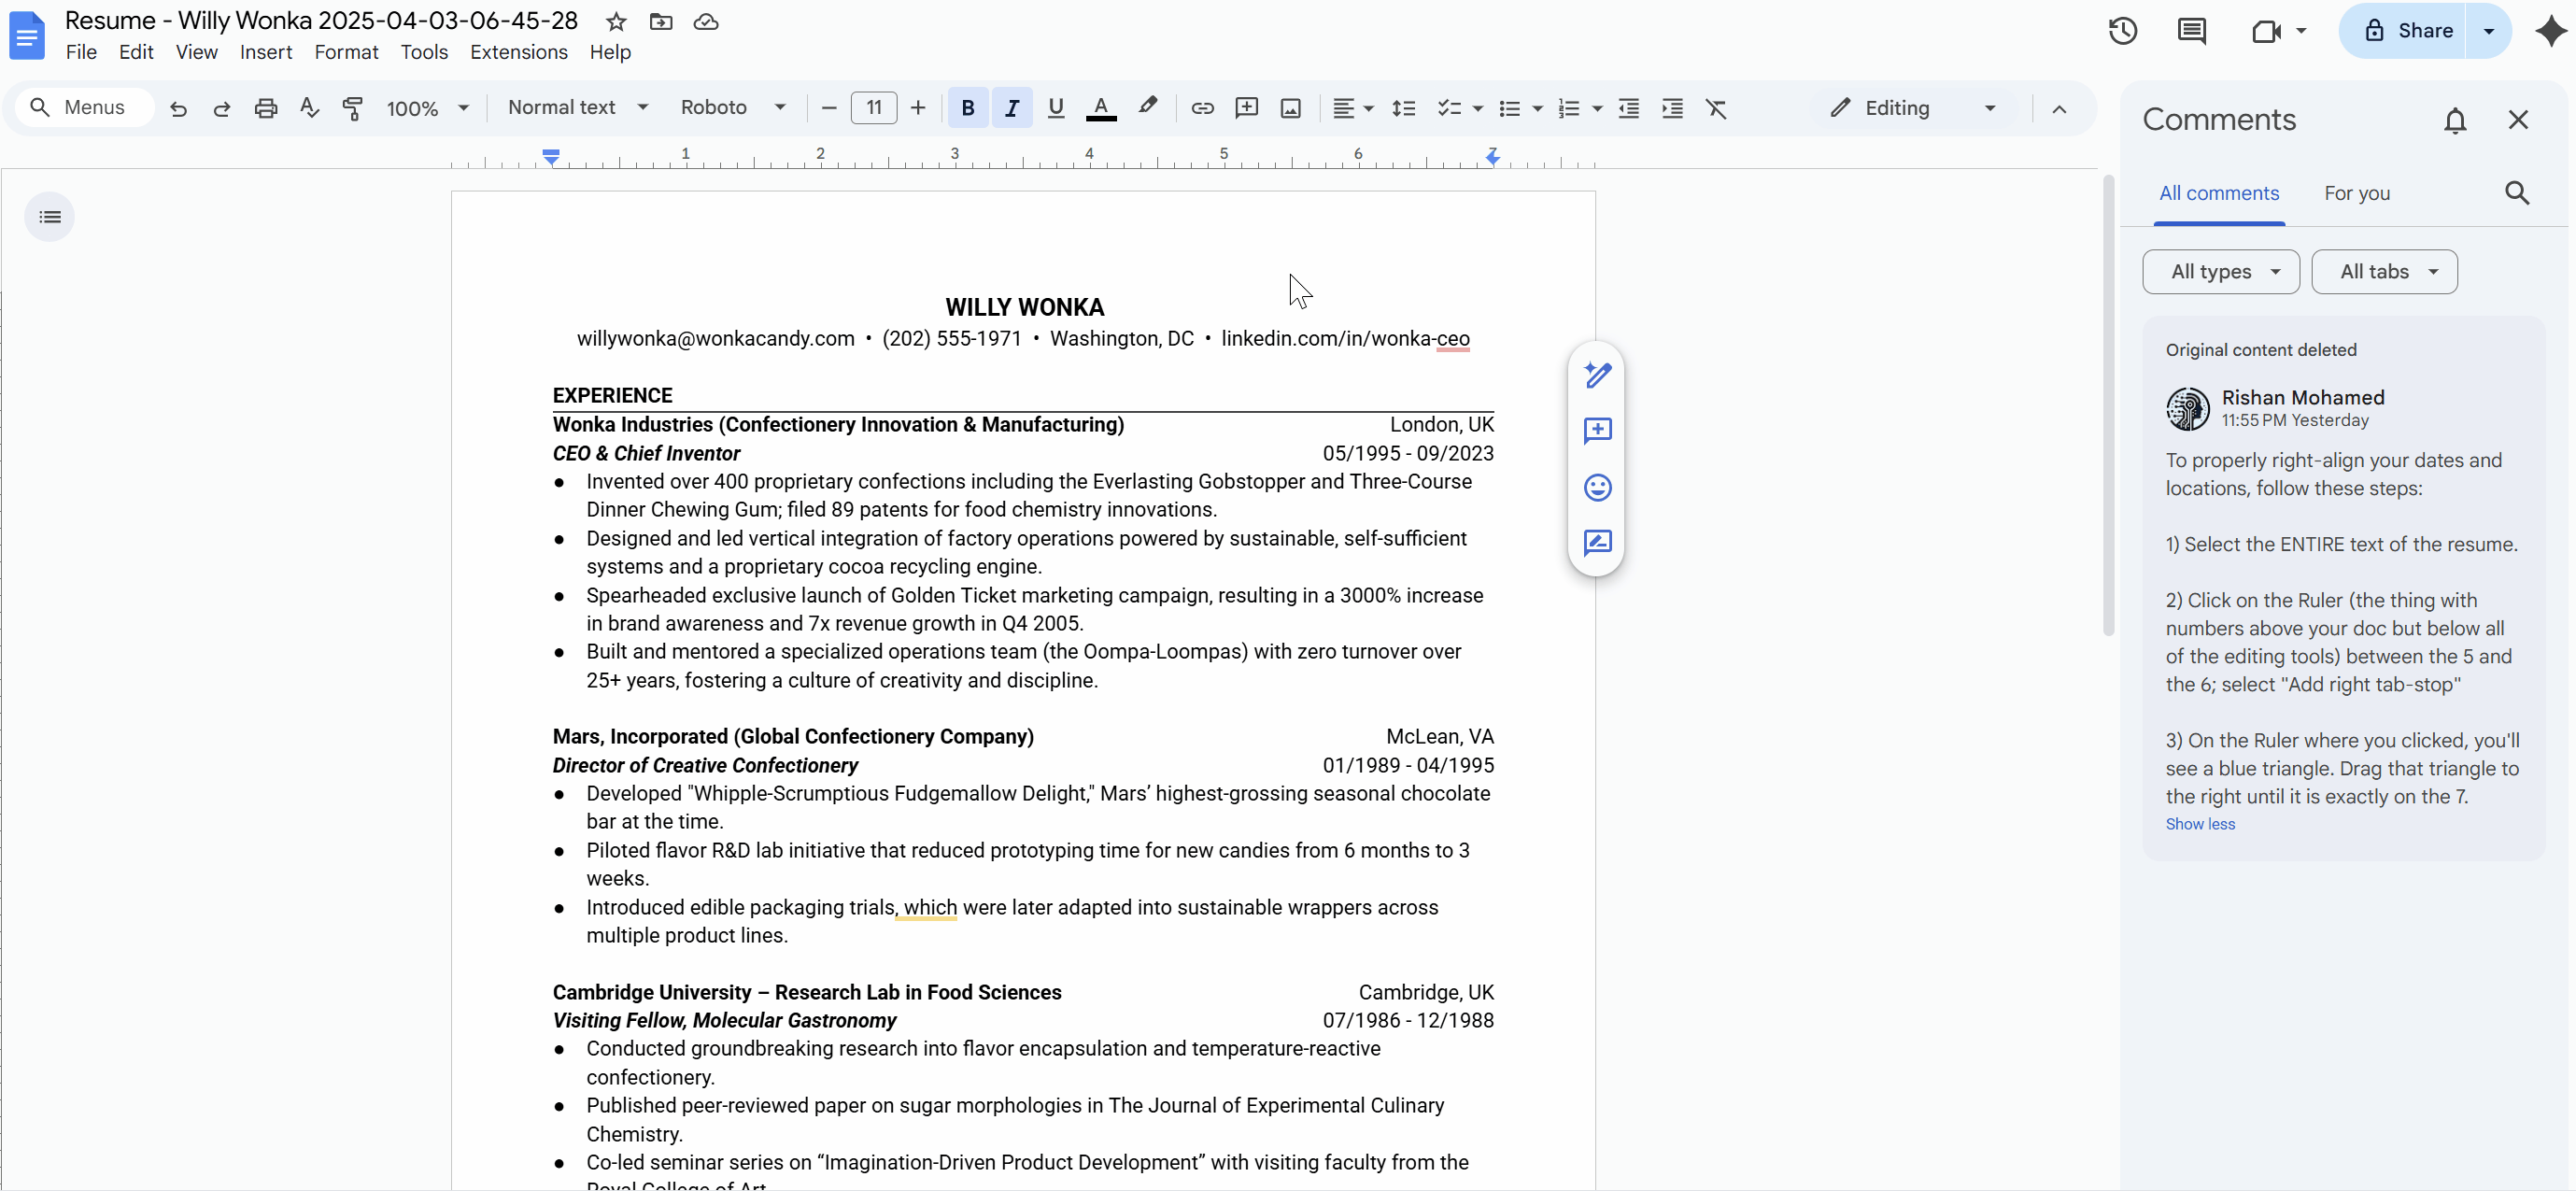Open the Extensions menu
This screenshot has height=1191, width=2576.
[x=518, y=52]
